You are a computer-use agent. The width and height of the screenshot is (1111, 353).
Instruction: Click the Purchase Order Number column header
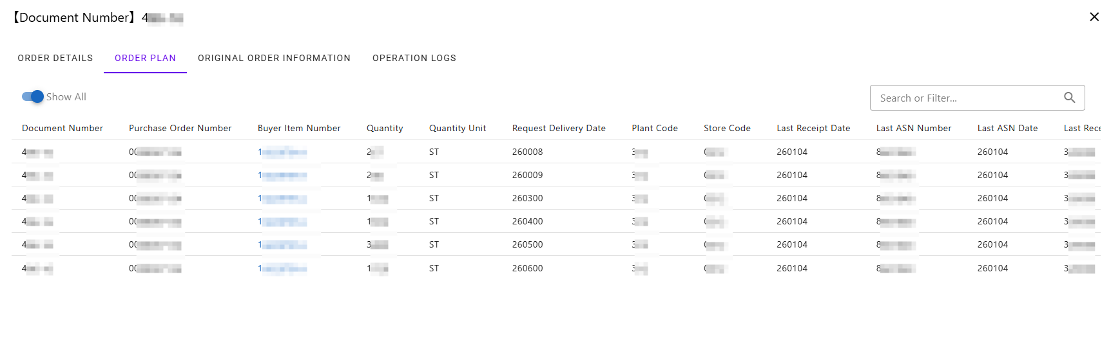tap(180, 128)
